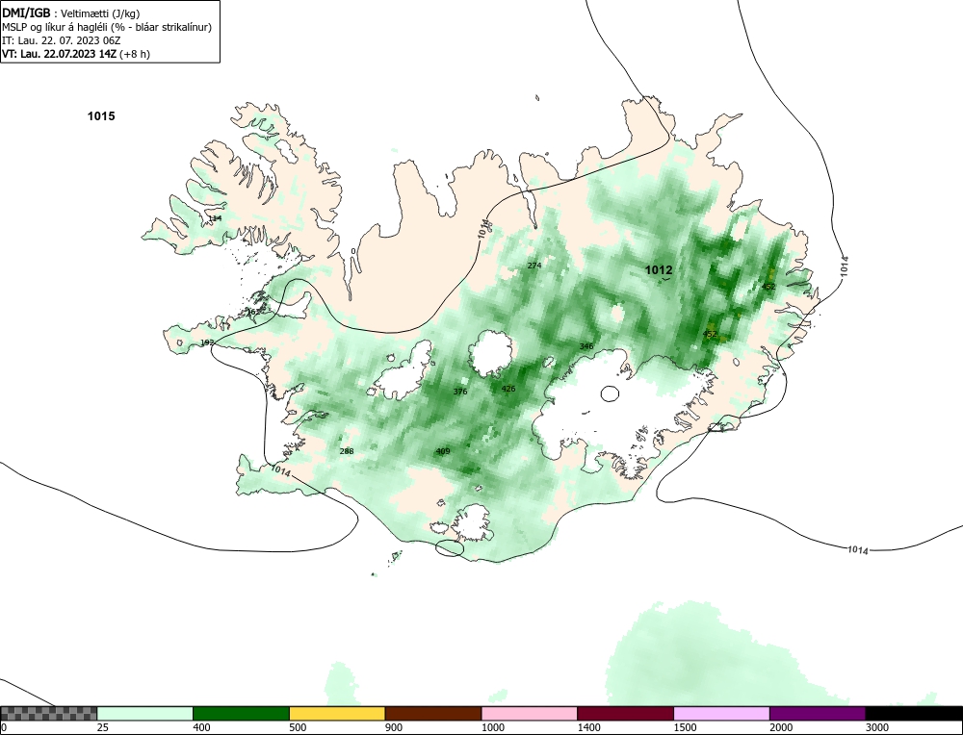Select the CAPE value 426

click(508, 389)
